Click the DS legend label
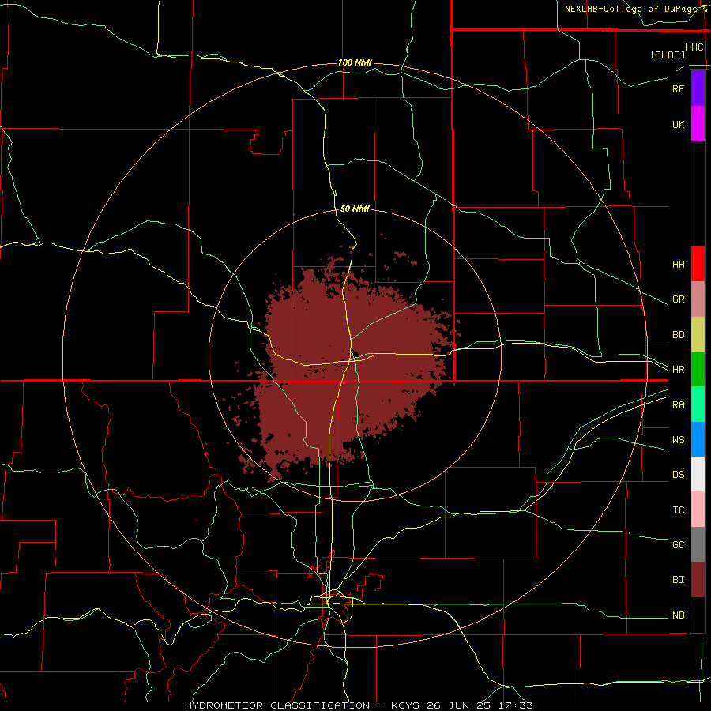711x711 pixels. pos(678,475)
